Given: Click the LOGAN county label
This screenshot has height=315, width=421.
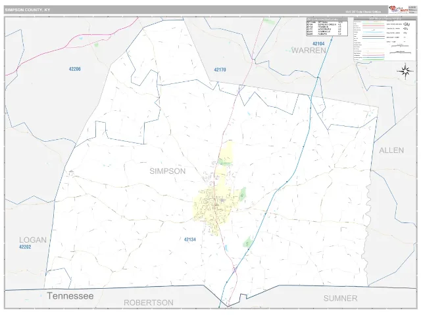Looking at the screenshot, I should pyautogui.click(x=33, y=240).
